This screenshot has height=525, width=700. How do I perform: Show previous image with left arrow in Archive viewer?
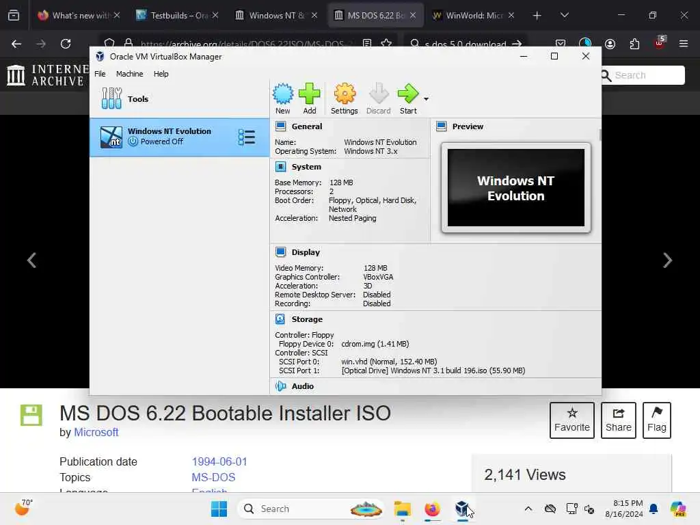point(31,260)
